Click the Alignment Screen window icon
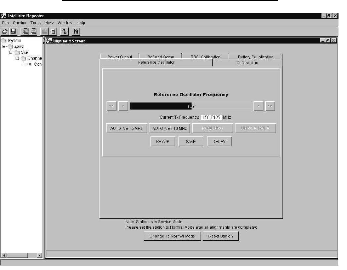The height and width of the screenshot is (270, 347). pos(49,41)
